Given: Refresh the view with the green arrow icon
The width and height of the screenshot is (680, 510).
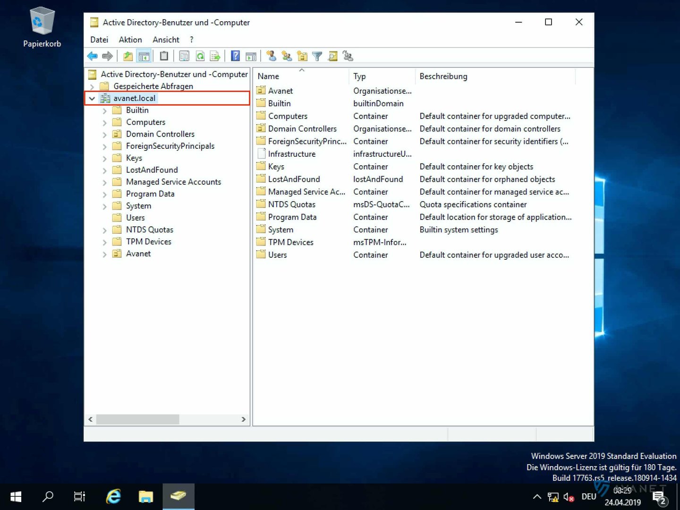Looking at the screenshot, I should tap(200, 56).
